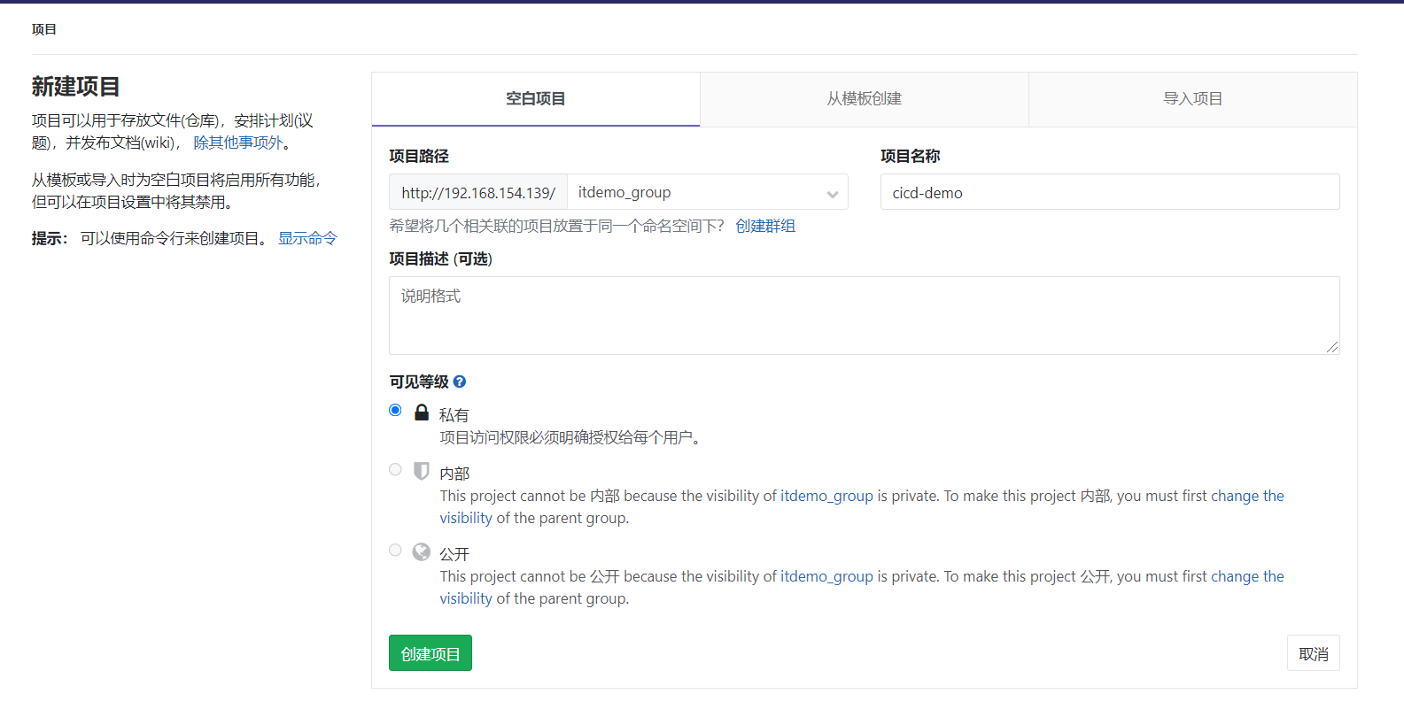Click the 内部 label text
Screen dimensions: 1404x717
(x=454, y=474)
